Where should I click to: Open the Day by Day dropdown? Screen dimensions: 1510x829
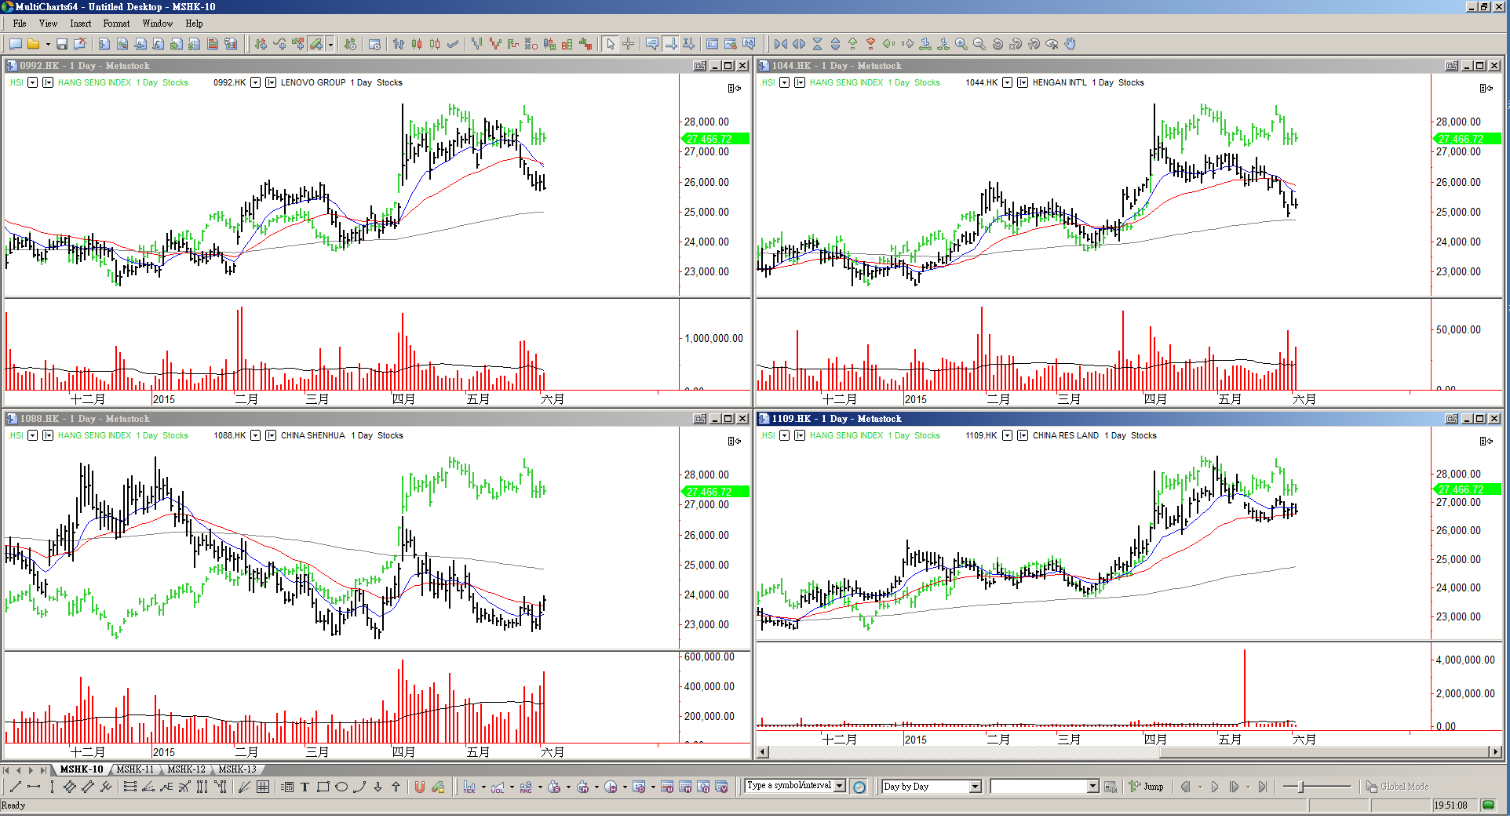point(976,787)
